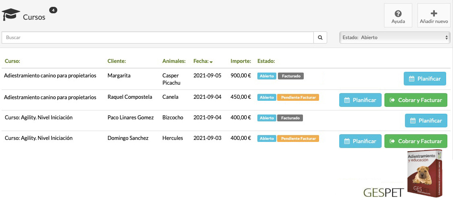The width and height of the screenshot is (453, 204).
Task: Click the plus icon to add new course
Action: [434, 14]
